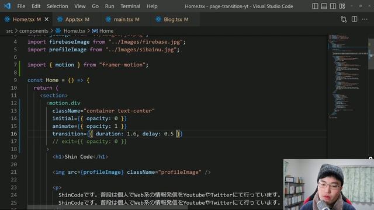Click the webcam video overlay

tap(328, 184)
